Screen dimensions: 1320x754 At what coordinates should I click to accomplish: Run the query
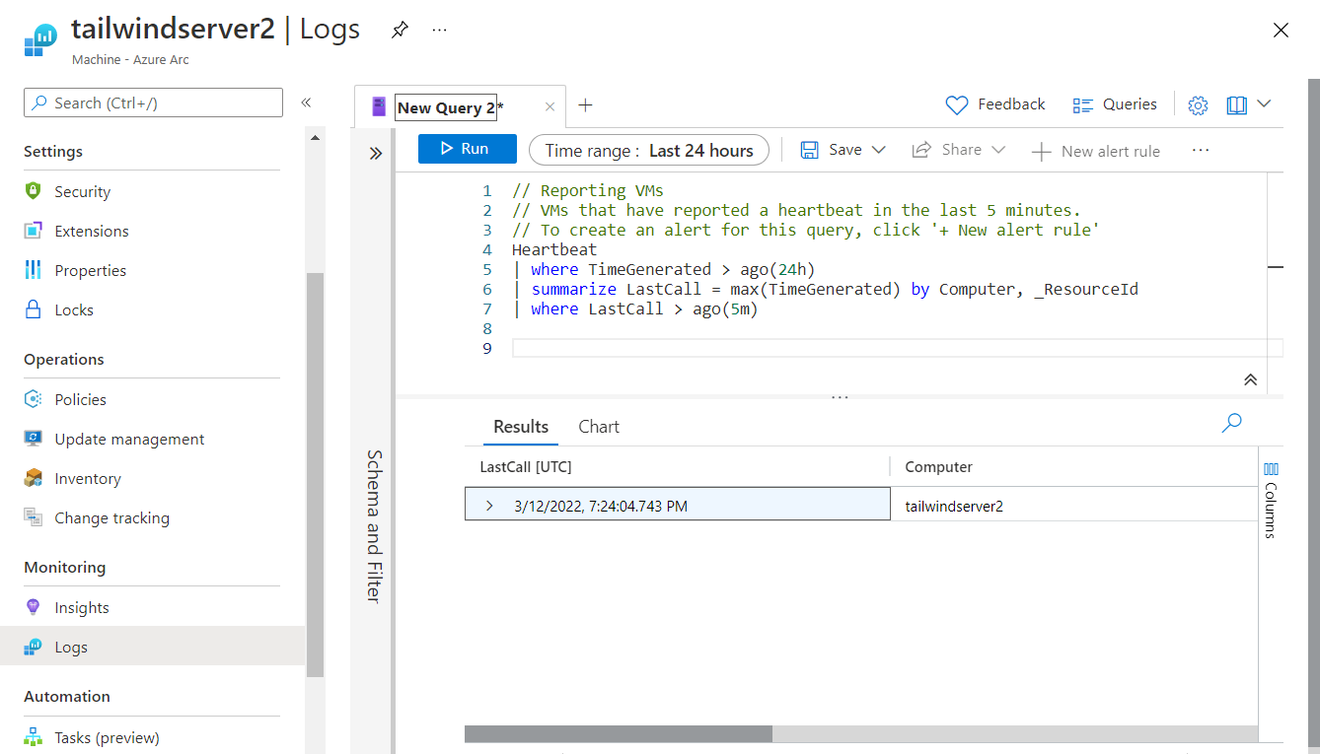(468, 149)
